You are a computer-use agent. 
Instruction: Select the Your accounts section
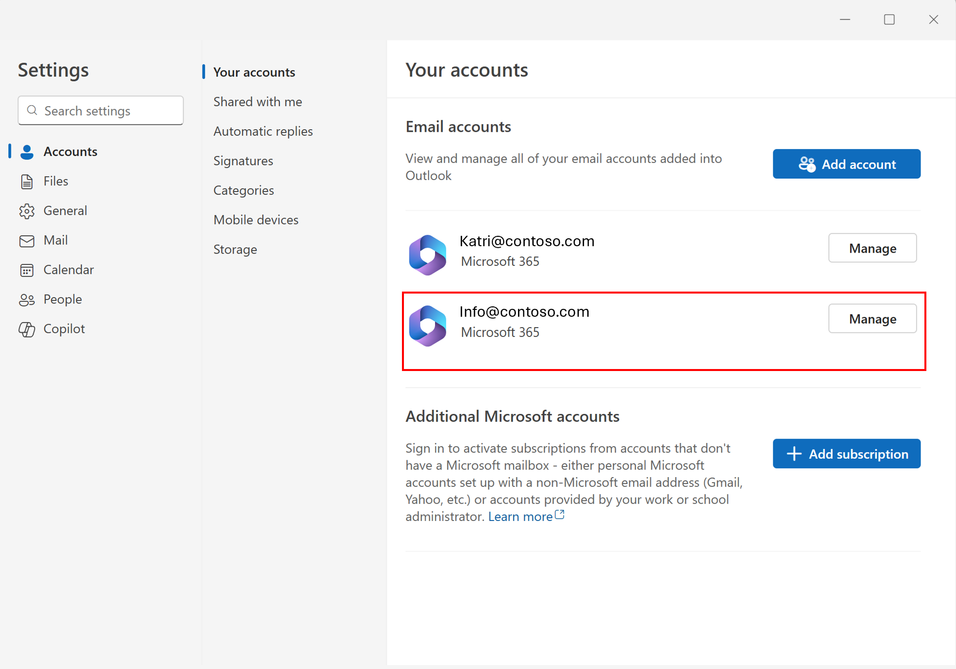(254, 72)
